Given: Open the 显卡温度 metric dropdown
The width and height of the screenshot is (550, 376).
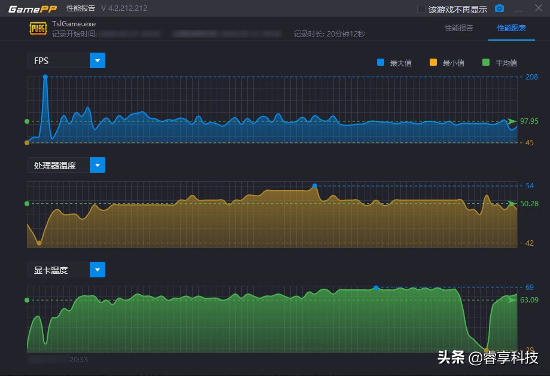Looking at the screenshot, I should pos(97,270).
